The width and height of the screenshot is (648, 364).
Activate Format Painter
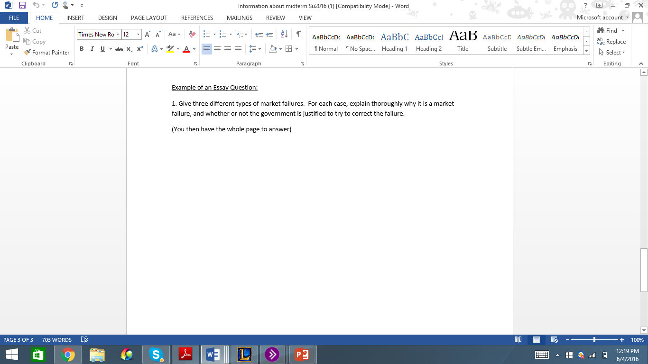click(x=46, y=53)
